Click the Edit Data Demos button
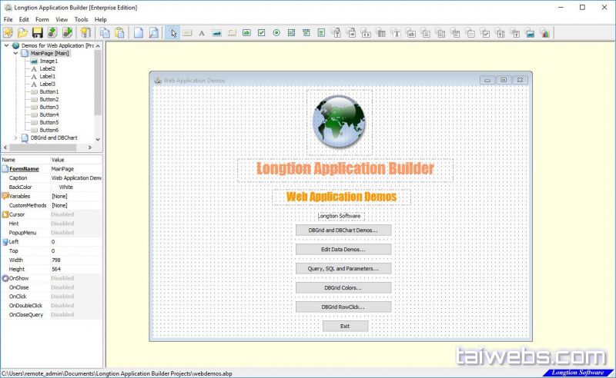Screen dimensions: 616x378 tap(343, 249)
